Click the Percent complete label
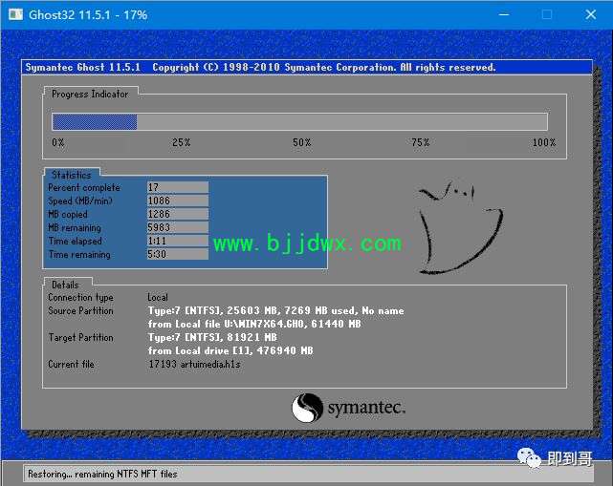The image size is (613, 486). pyautogui.click(x=84, y=188)
